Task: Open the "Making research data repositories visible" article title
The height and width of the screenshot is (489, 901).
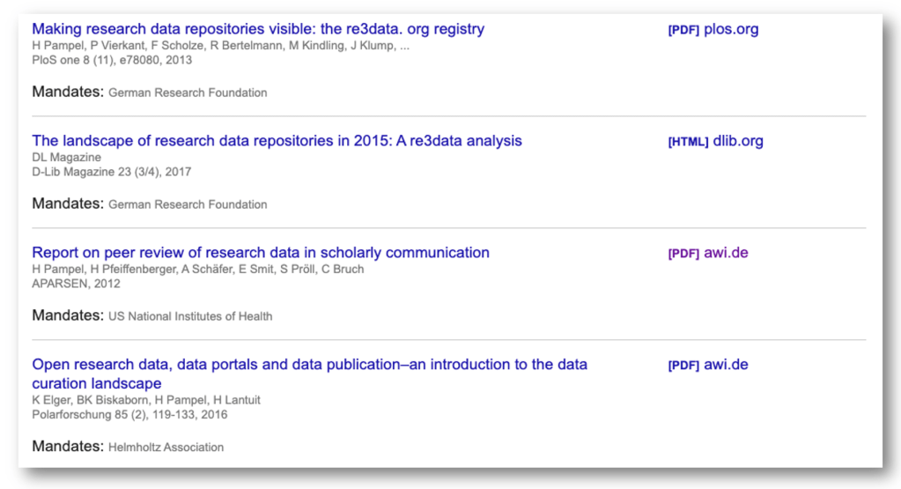Action: point(258,29)
